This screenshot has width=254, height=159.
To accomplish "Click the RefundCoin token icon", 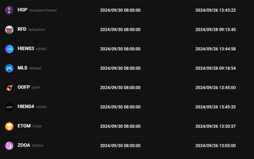I will tap(9, 30).
